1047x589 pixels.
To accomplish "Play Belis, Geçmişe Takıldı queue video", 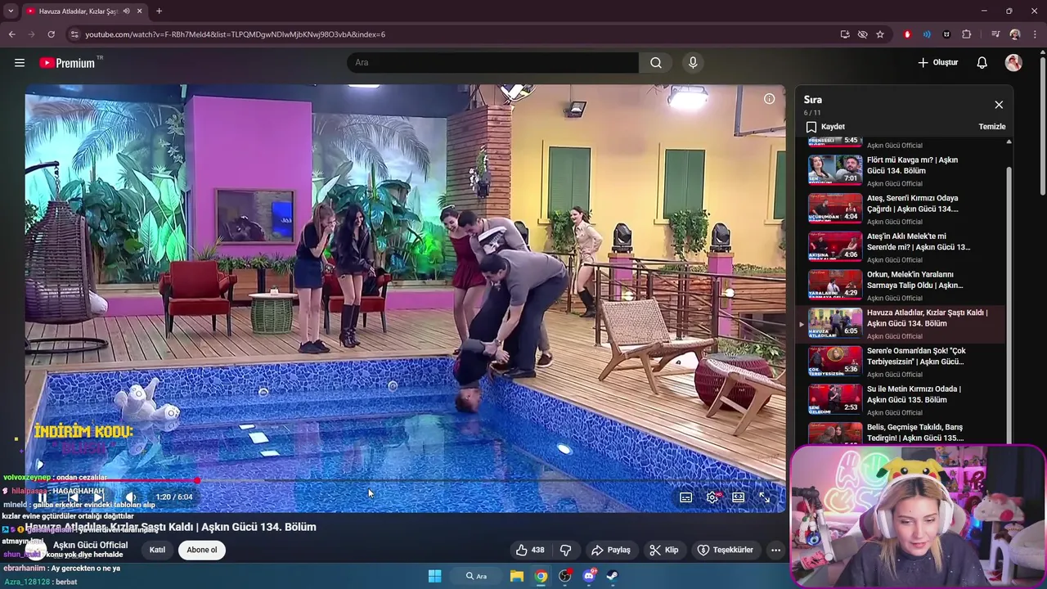I will coord(900,433).
